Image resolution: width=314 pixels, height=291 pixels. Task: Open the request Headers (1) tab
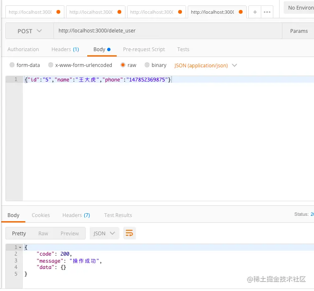point(65,49)
